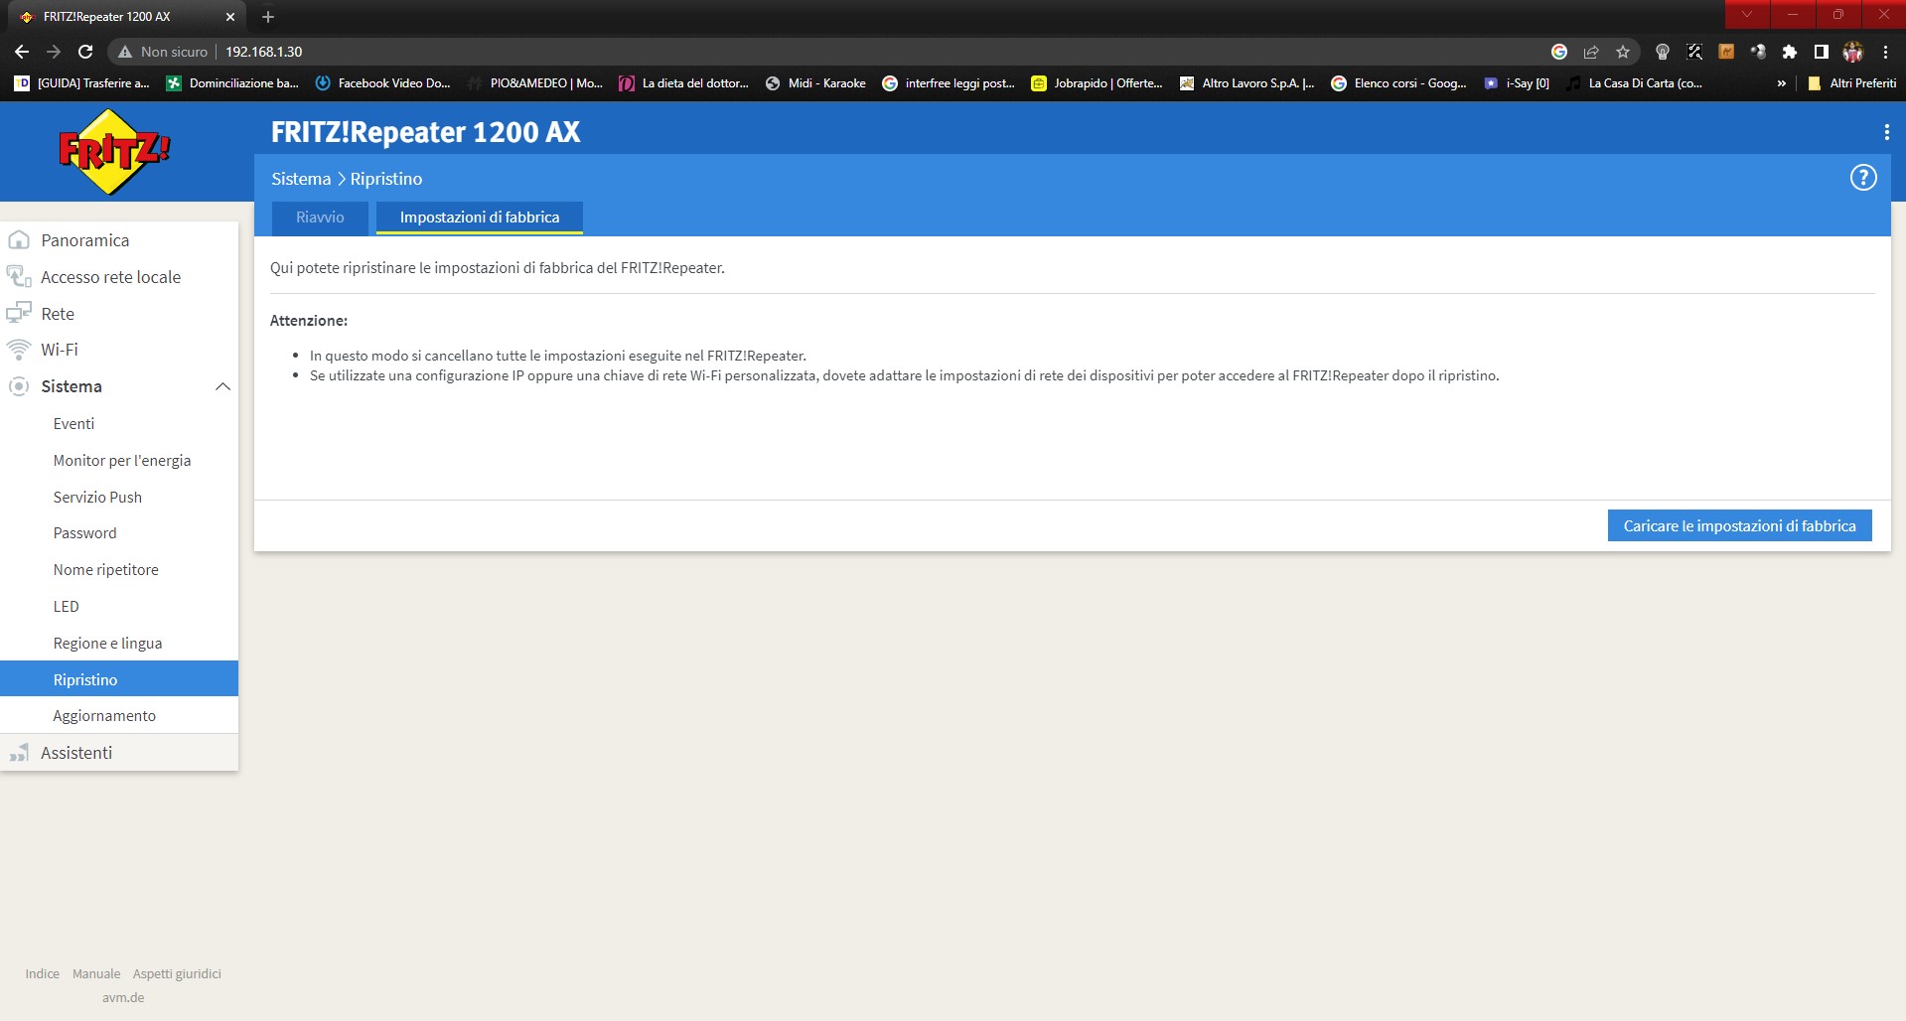Image resolution: width=1906 pixels, height=1021 pixels.
Task: Open the Indice footer link
Action: 42,973
